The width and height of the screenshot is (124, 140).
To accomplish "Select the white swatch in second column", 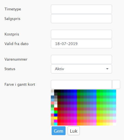I will coord(56,106).
